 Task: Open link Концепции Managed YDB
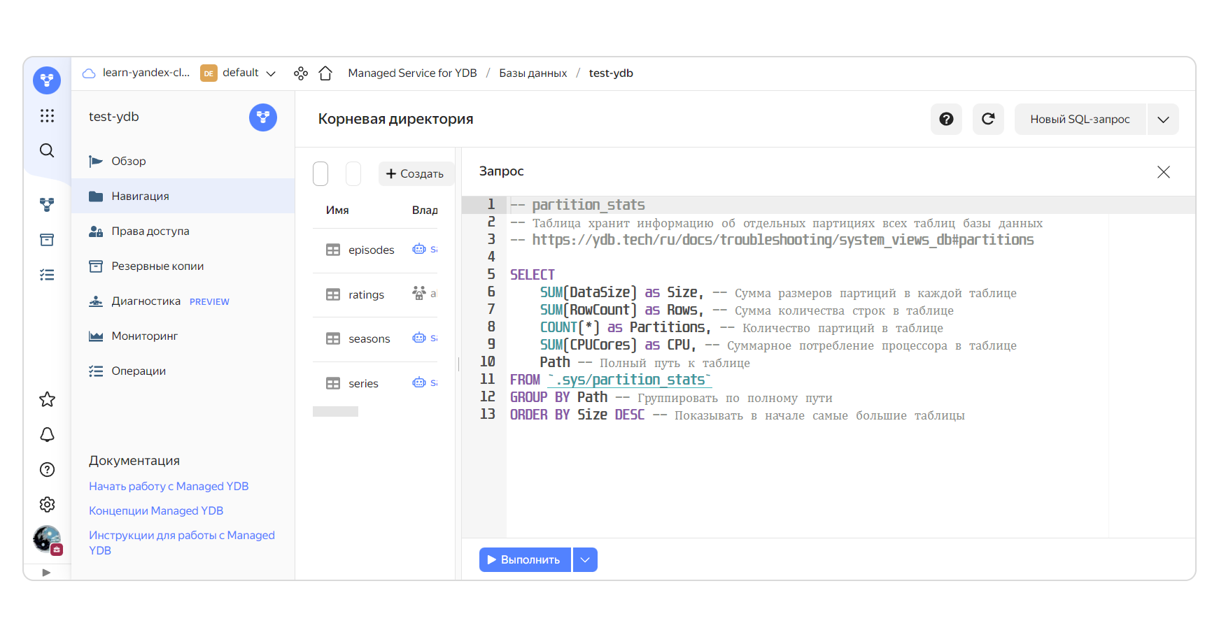(156, 511)
